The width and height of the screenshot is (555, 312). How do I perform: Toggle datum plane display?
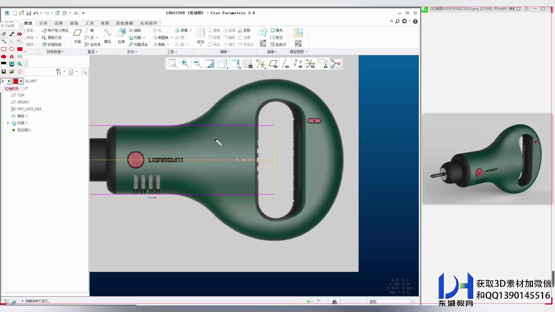click(x=273, y=64)
